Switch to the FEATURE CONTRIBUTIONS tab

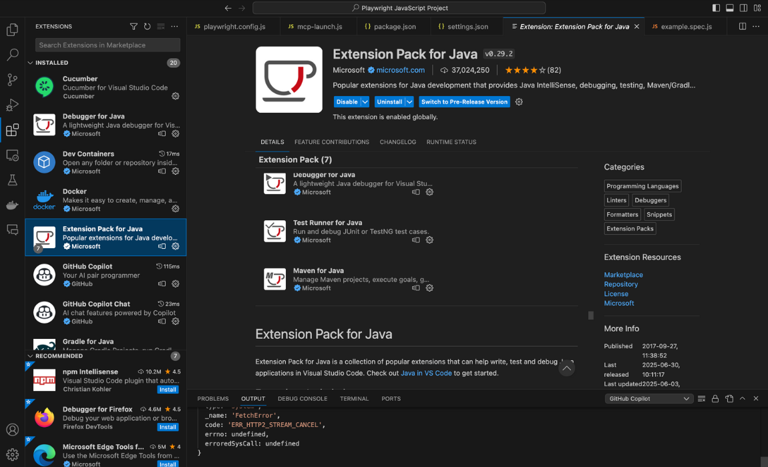[333, 142]
